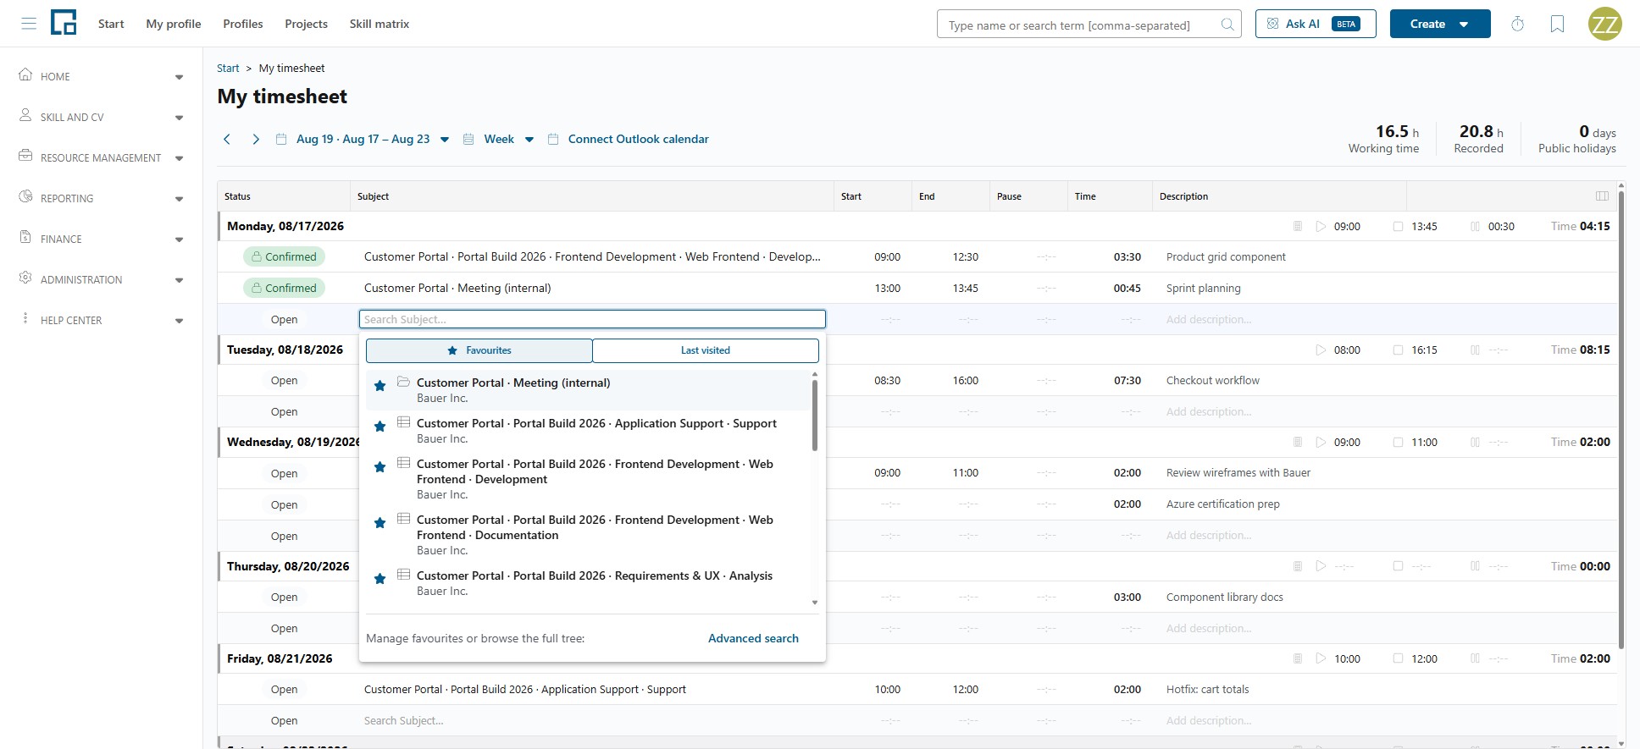This screenshot has width=1640, height=749.
Task: Open the hamburger menu icon
Action: click(29, 24)
